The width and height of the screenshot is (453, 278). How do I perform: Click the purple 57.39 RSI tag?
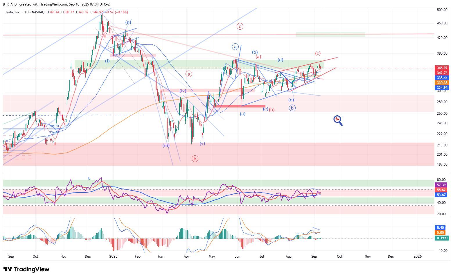click(441, 185)
